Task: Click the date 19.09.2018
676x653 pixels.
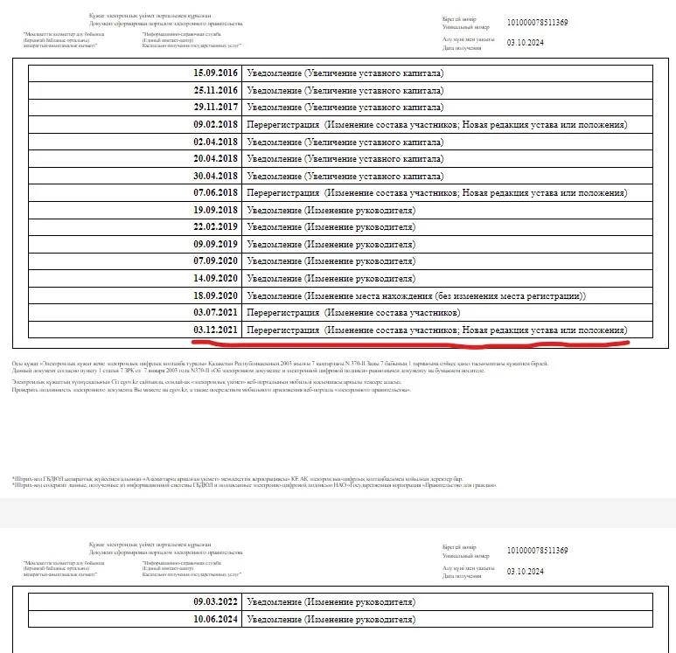Action: click(215, 210)
